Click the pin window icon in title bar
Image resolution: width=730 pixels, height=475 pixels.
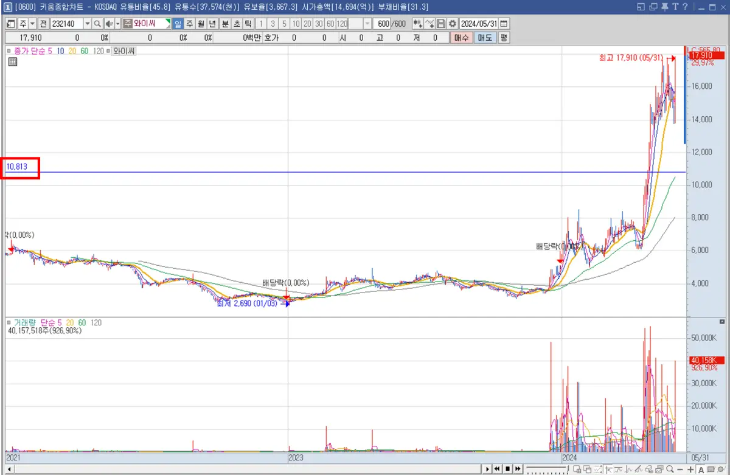tap(664, 7)
